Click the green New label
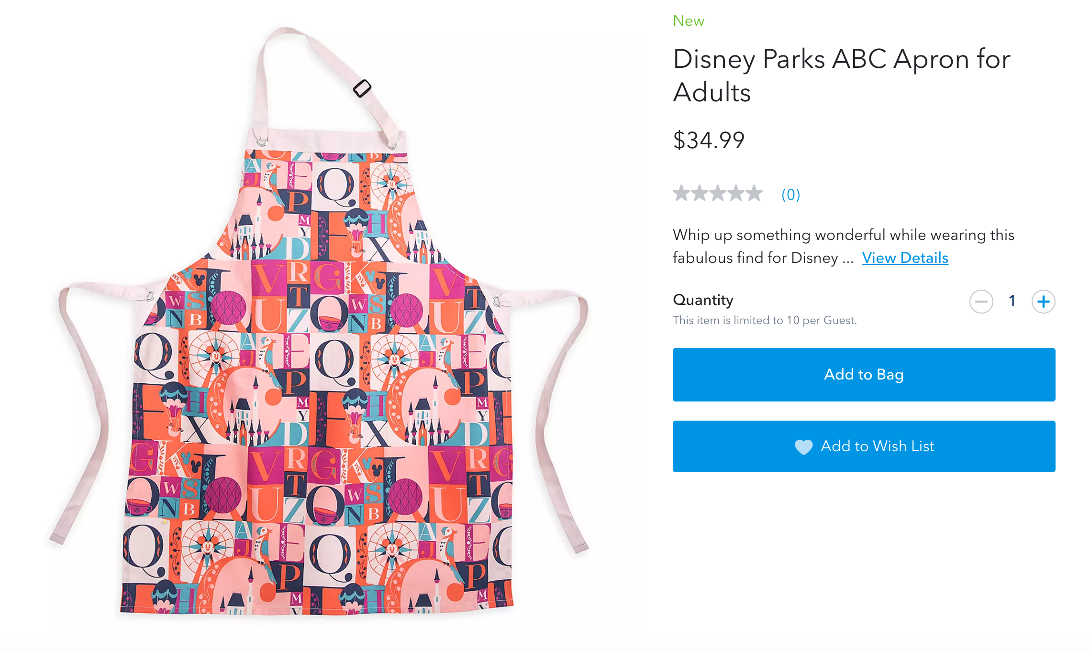1090x651 pixels. 688,21
